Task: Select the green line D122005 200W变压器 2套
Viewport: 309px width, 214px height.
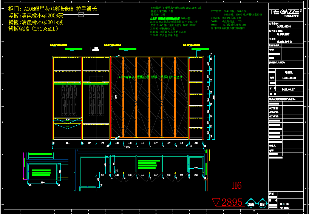Action: 227,18
